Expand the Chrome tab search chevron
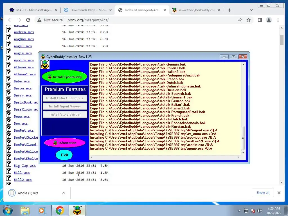The width and height of the screenshot is (288, 216). tap(251, 10)
